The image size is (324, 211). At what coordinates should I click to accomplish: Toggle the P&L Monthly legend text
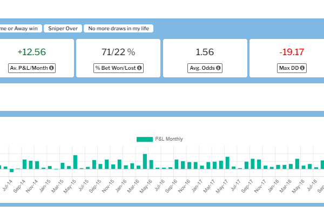click(x=169, y=139)
